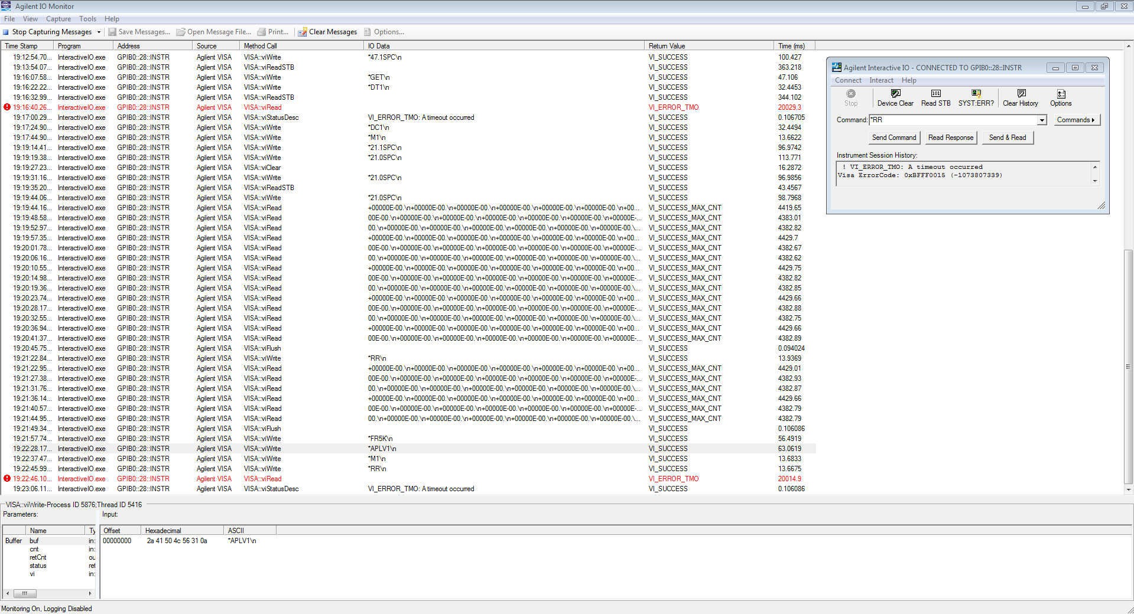Click Read Response button

tap(951, 138)
